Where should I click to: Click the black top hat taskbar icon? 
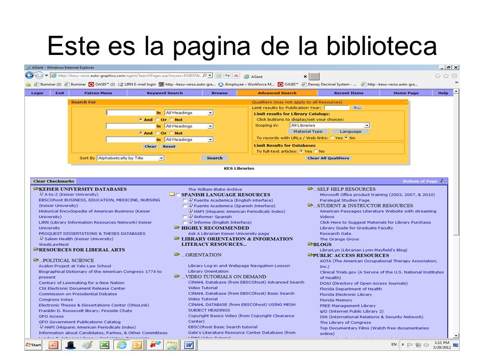(71, 345)
